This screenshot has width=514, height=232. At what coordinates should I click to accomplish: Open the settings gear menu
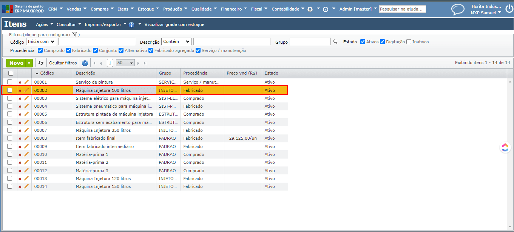310,9
